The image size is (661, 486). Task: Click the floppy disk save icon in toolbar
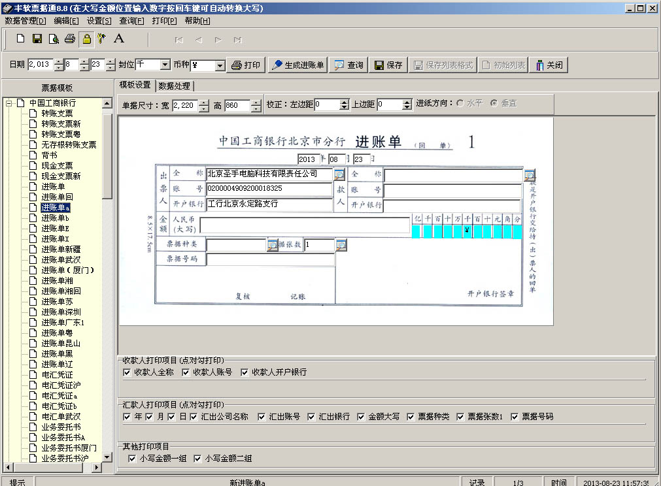37,39
